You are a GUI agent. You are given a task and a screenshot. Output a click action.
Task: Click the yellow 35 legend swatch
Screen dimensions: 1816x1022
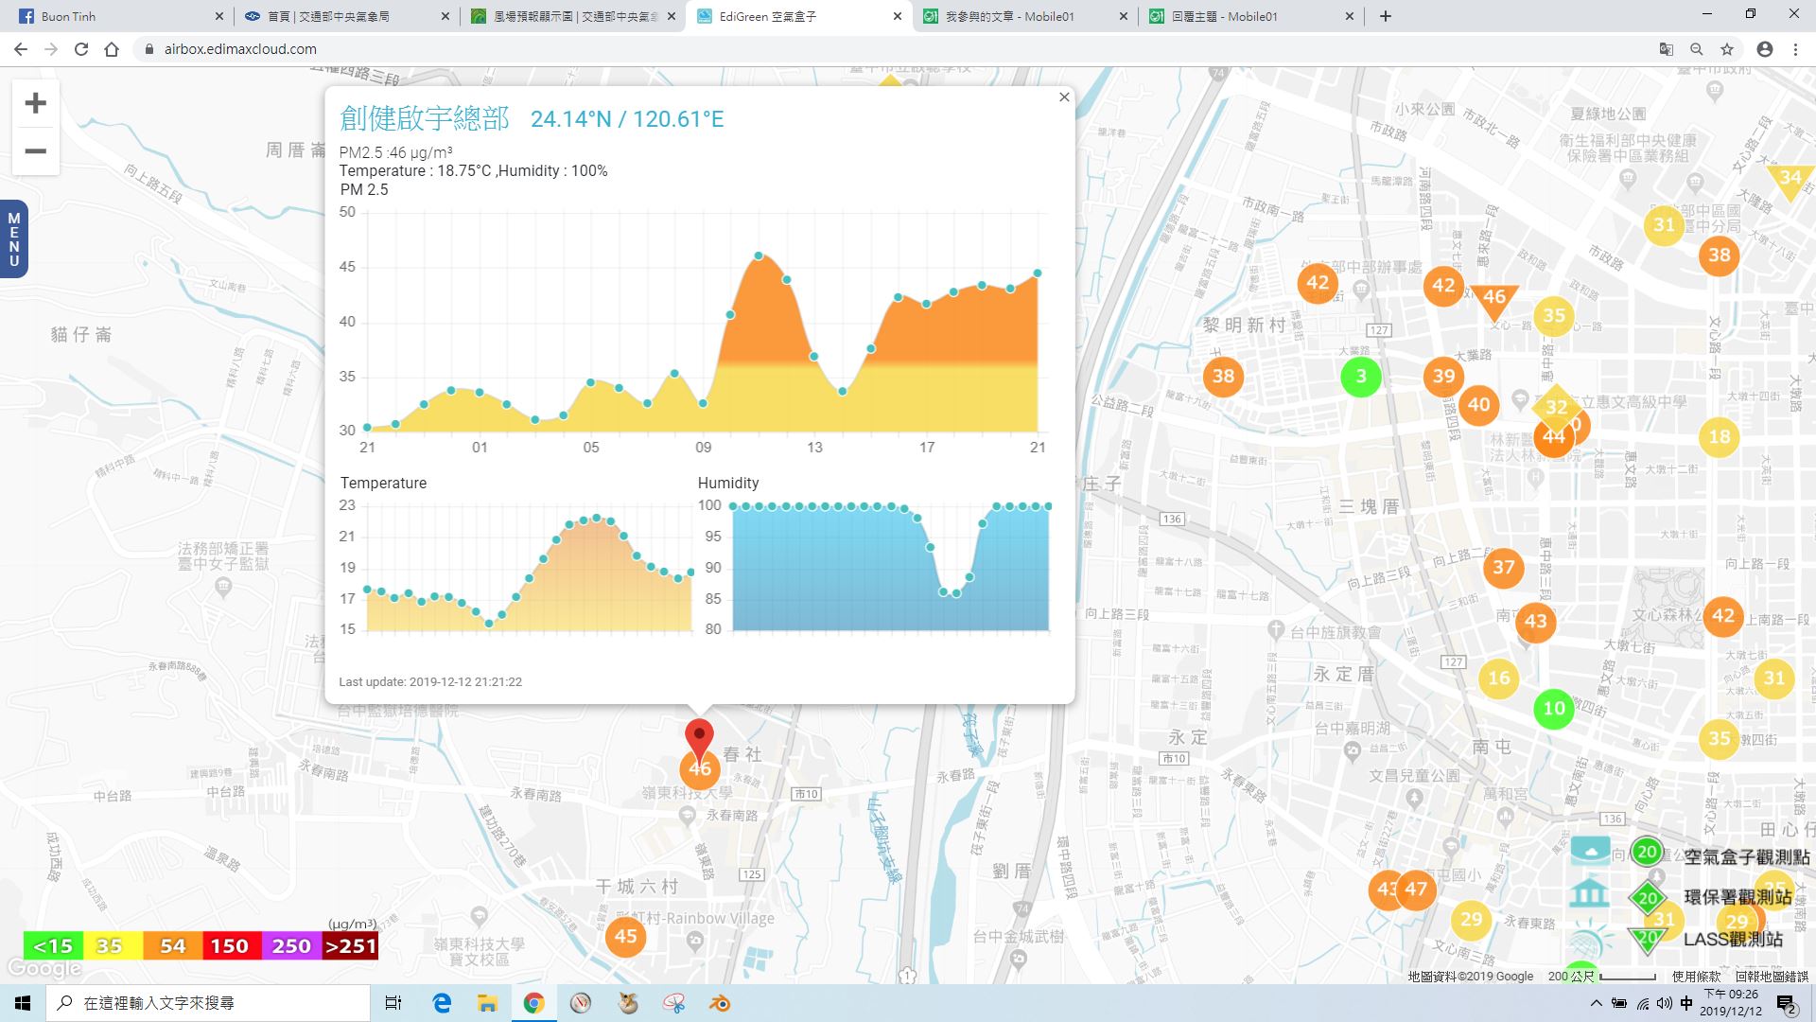coord(112,945)
